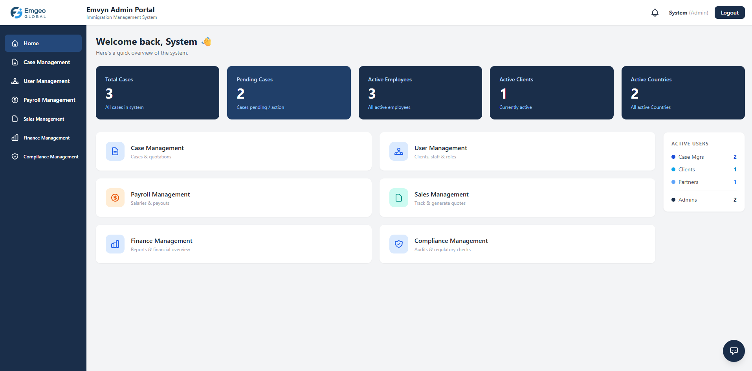Open Sales Management from sidebar menu
752x371 pixels.
tap(43, 119)
